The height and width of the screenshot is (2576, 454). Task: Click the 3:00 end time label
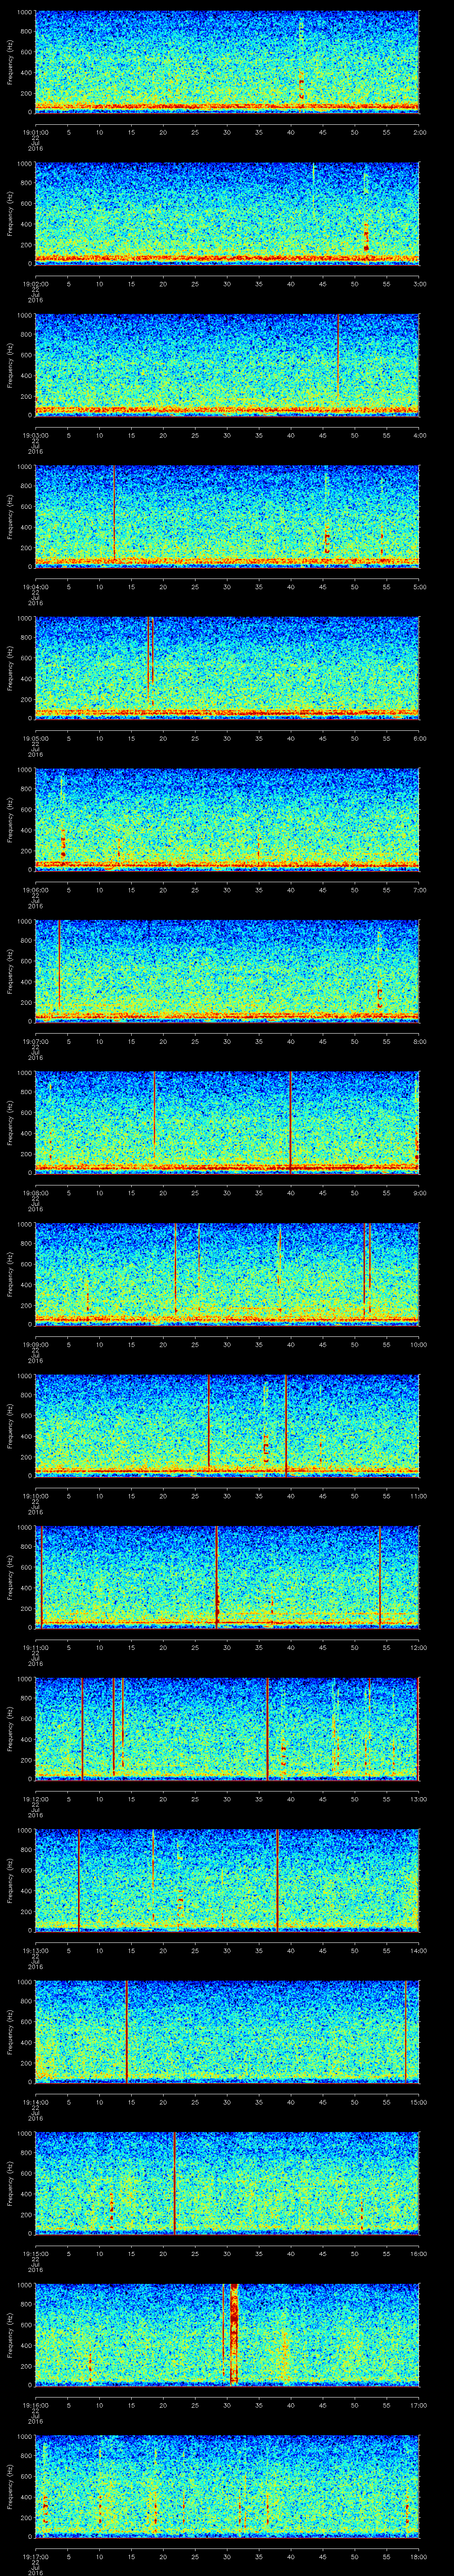(419, 284)
